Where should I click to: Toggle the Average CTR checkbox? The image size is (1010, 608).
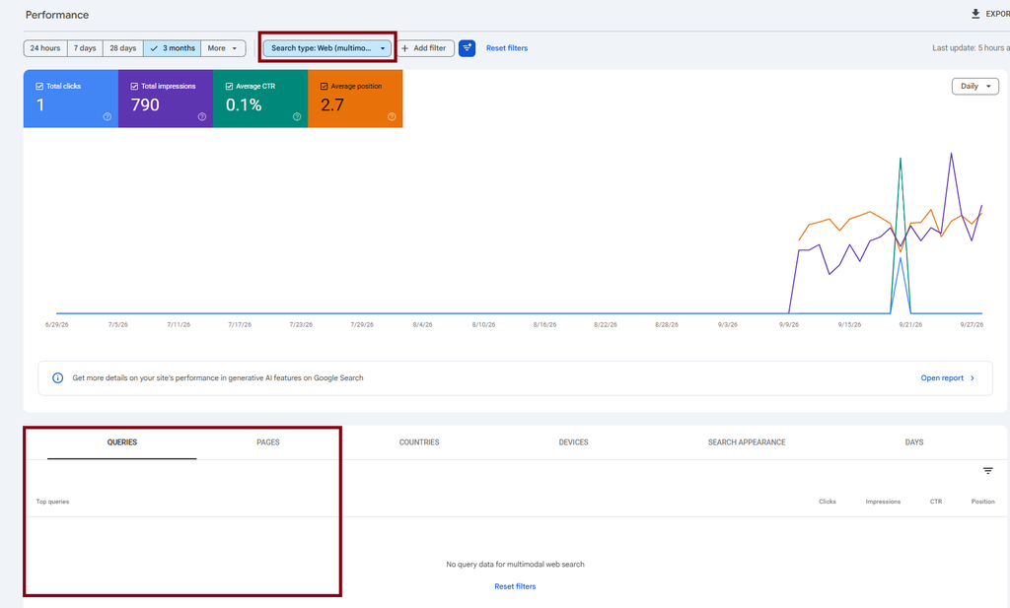[229, 86]
